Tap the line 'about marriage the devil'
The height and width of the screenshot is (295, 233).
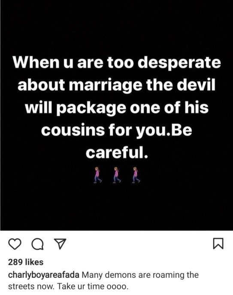tap(116, 85)
